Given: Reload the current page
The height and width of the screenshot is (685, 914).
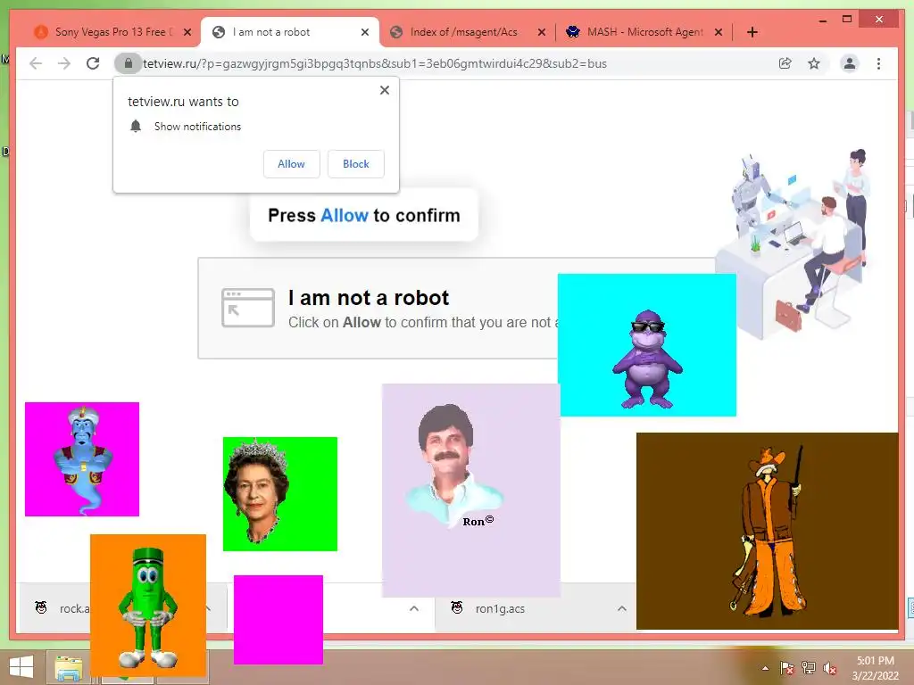Looking at the screenshot, I should click(x=93, y=63).
